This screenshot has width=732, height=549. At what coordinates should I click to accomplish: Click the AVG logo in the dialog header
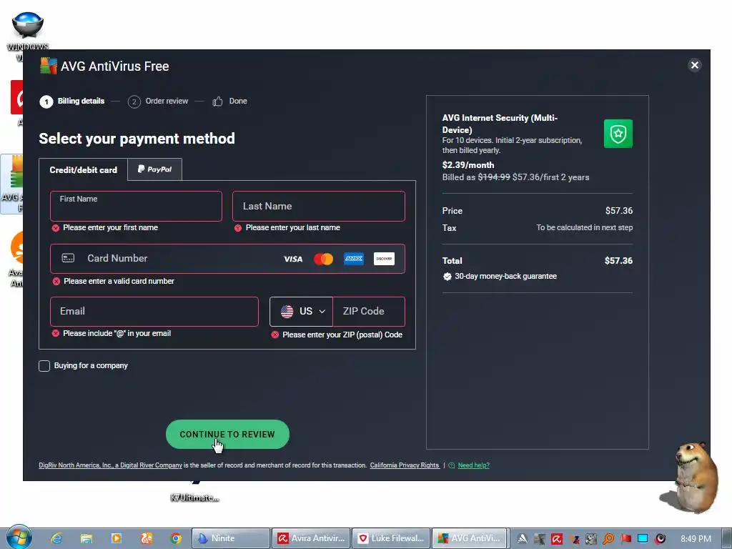(48, 66)
